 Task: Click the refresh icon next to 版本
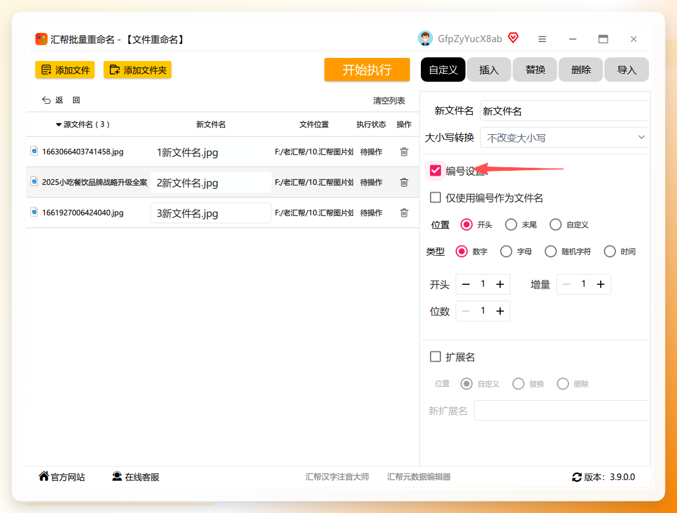tap(577, 477)
